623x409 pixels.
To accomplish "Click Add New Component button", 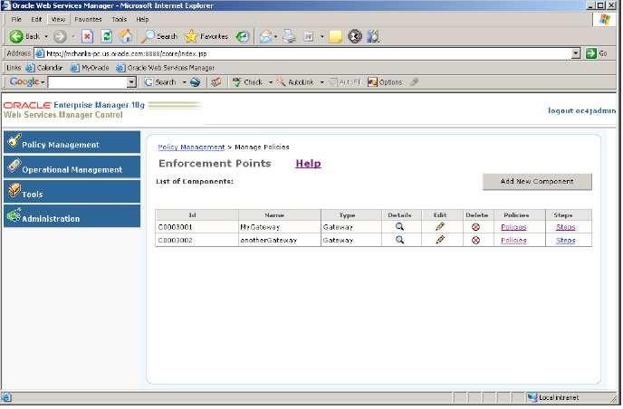I will click(x=537, y=182).
